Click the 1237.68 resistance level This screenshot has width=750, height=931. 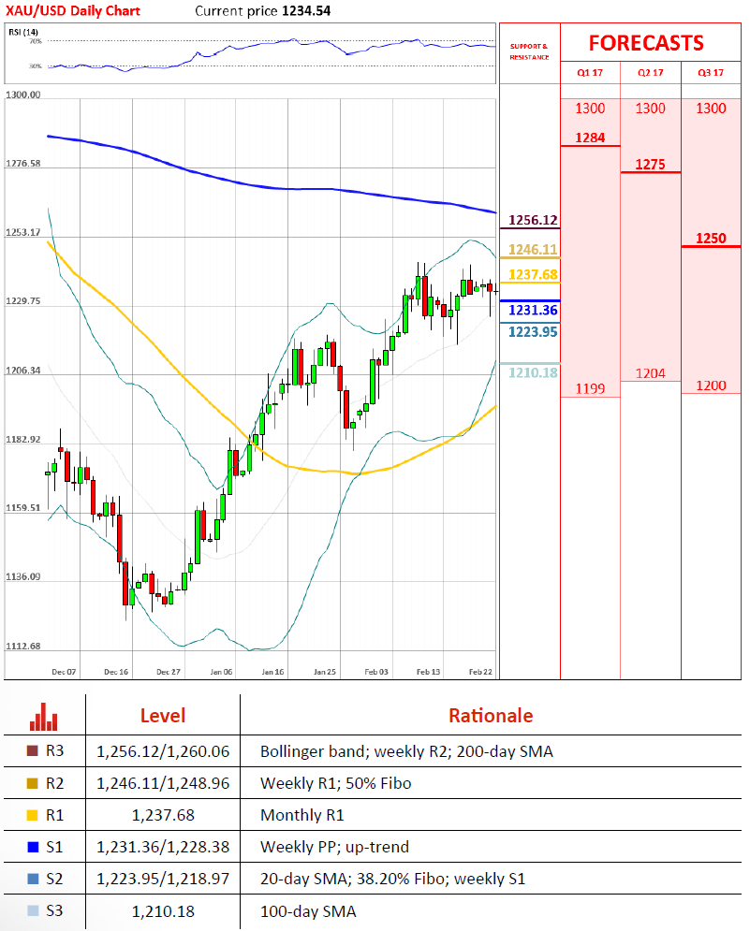(533, 274)
